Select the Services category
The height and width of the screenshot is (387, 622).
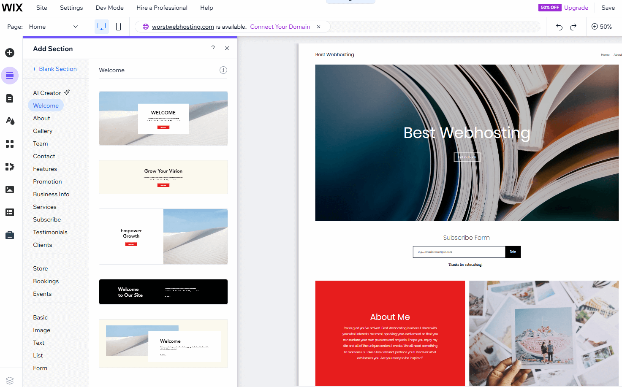point(45,207)
